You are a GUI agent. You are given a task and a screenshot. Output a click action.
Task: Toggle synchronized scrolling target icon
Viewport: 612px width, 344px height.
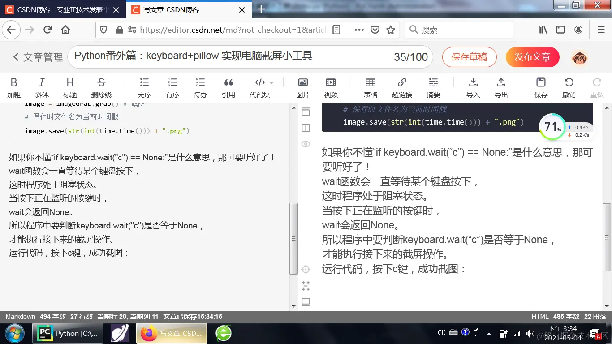coord(306,269)
